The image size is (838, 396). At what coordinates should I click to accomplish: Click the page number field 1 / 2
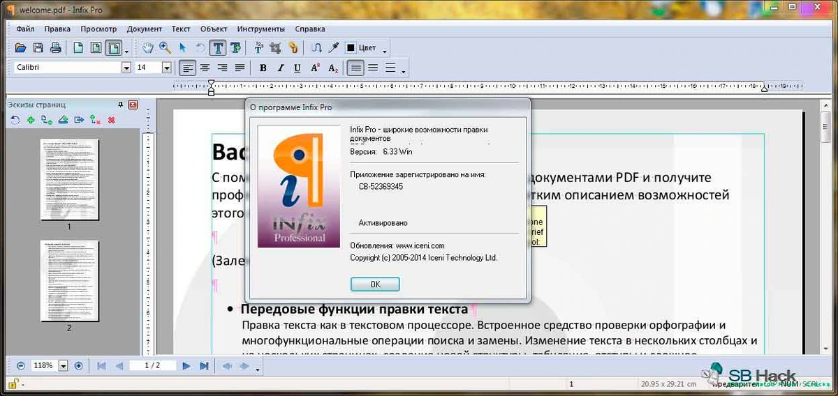[x=152, y=365]
